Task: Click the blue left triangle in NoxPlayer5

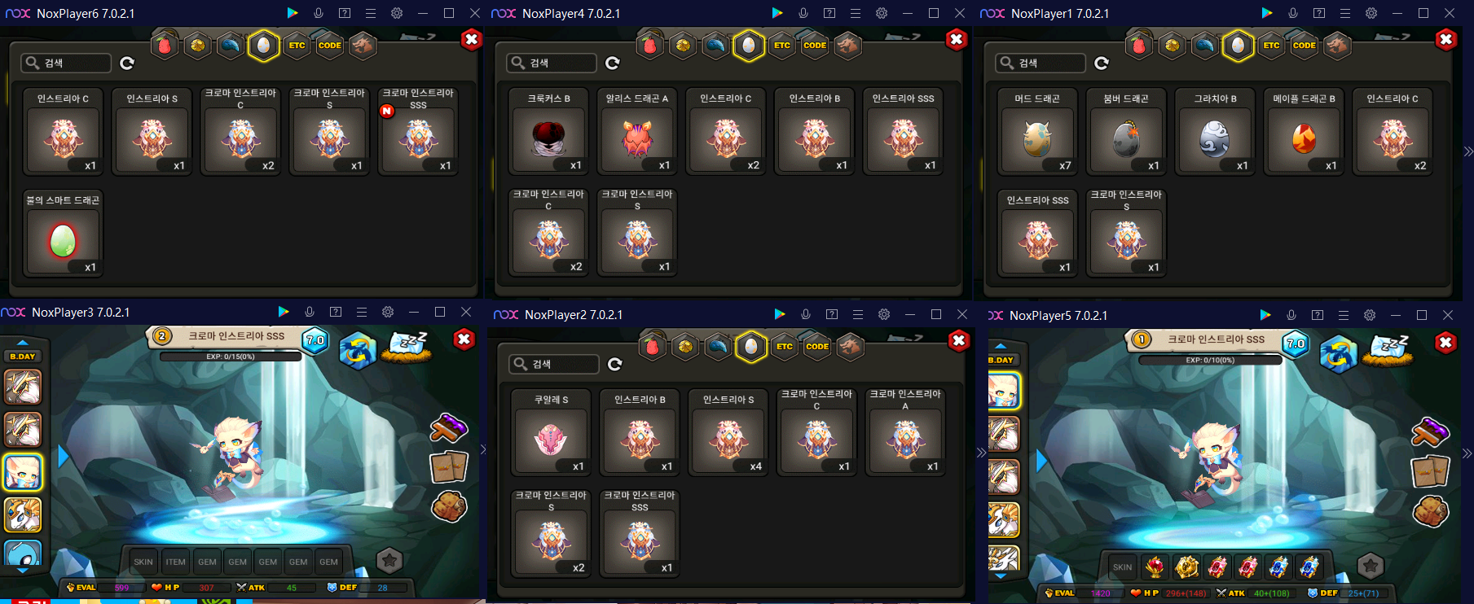Action: 1041,462
